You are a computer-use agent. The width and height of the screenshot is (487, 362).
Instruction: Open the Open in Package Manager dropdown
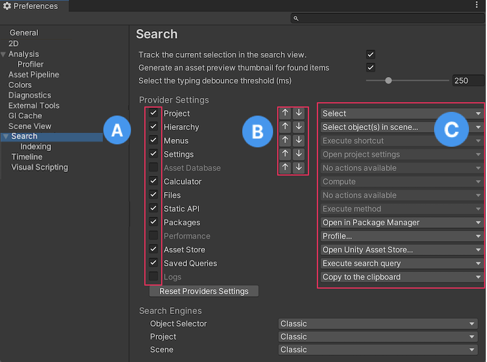tap(400, 222)
